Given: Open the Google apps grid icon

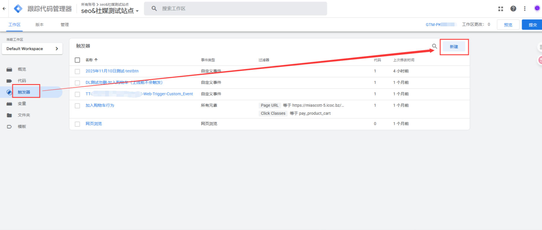Looking at the screenshot, I should [500, 9].
